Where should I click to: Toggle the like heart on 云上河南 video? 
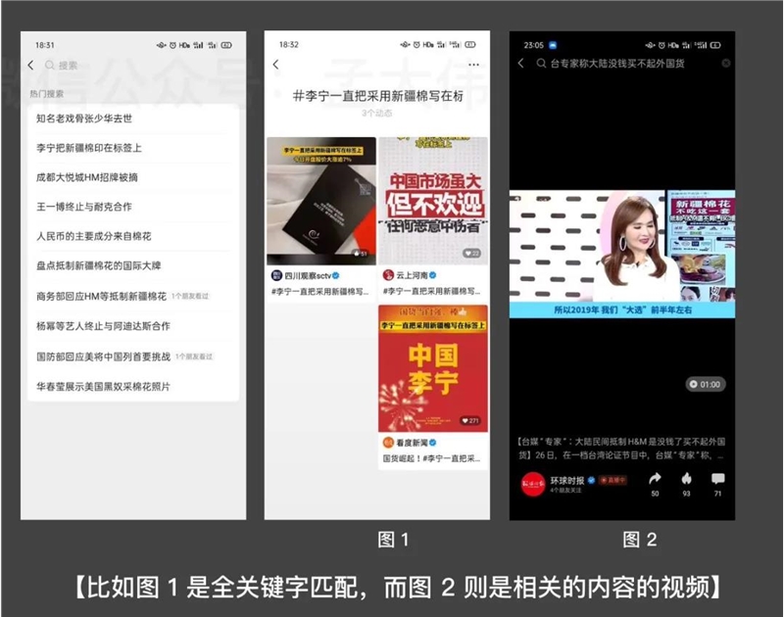click(467, 253)
